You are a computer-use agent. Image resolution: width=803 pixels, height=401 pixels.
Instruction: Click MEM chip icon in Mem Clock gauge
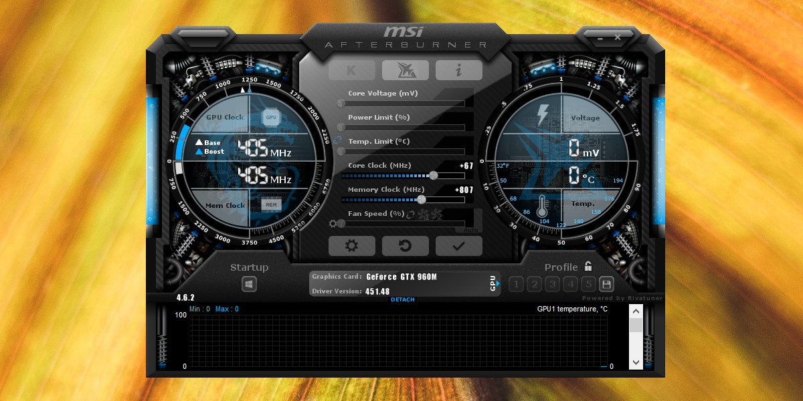click(x=271, y=205)
